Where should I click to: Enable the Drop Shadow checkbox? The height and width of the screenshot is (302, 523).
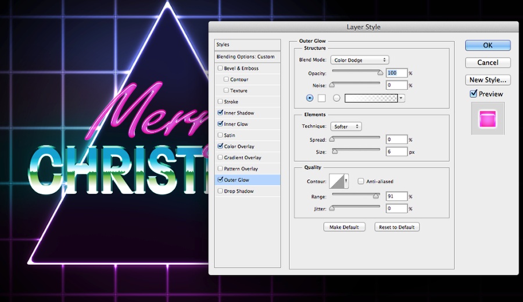point(220,191)
